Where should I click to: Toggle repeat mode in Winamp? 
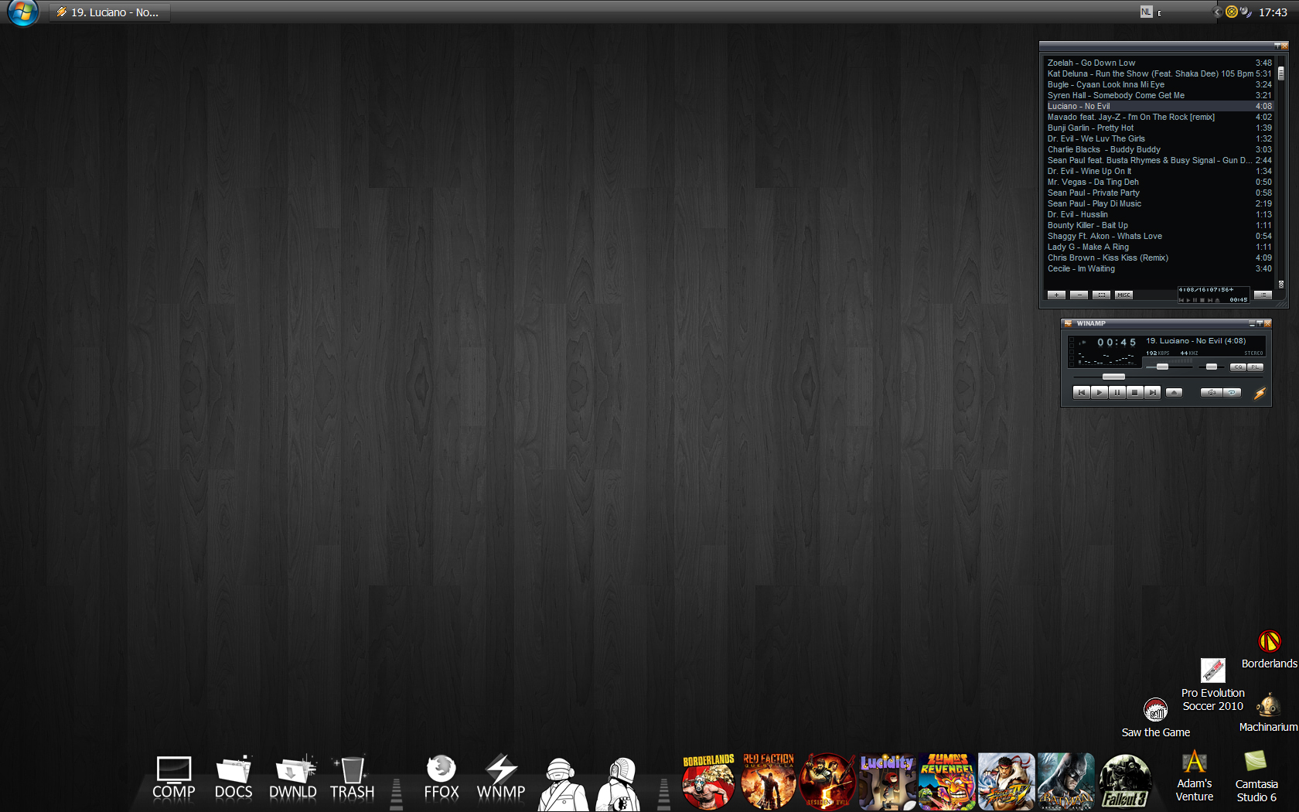tap(1232, 393)
